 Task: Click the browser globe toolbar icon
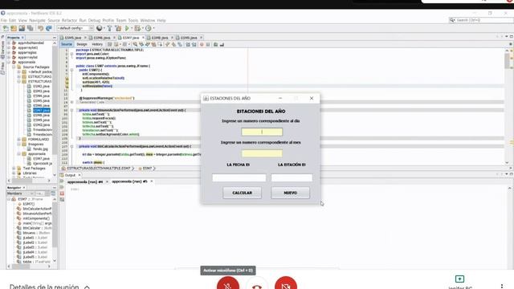[100, 29]
